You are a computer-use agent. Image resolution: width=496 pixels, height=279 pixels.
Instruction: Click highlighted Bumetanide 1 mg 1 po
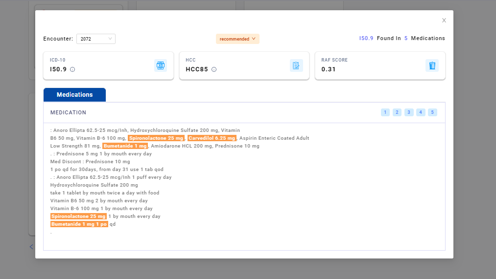pyautogui.click(x=79, y=224)
